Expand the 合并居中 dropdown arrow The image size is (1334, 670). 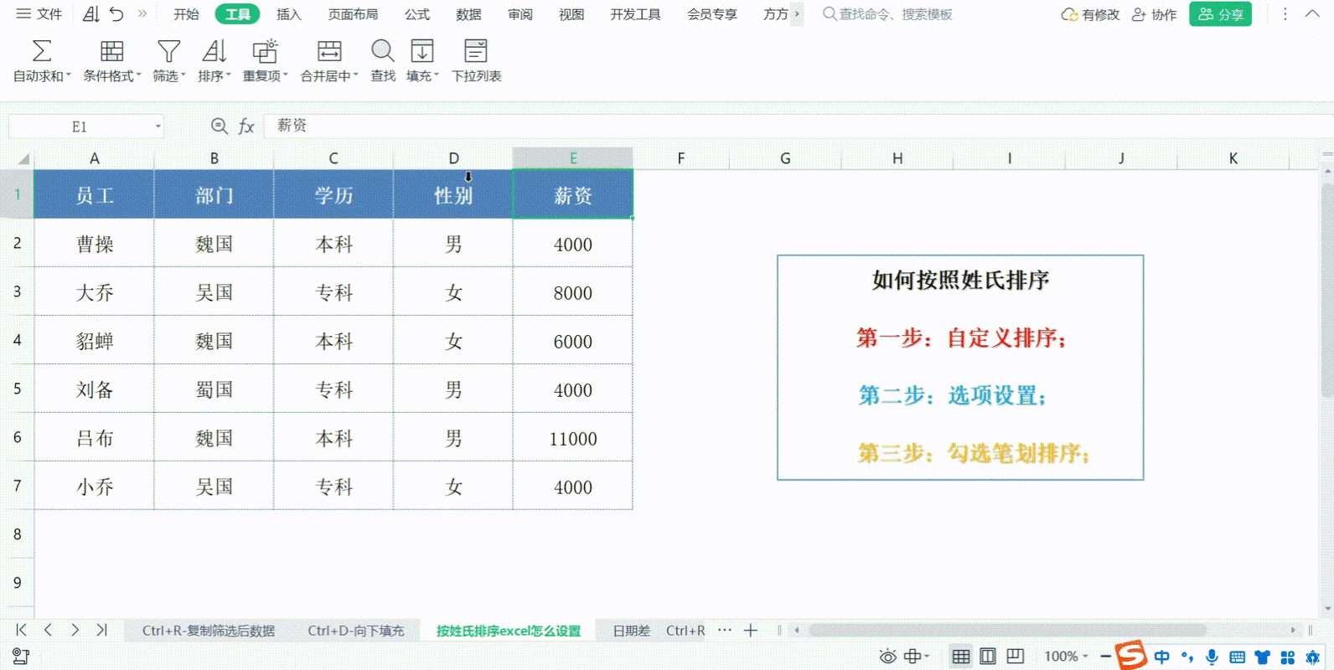(355, 76)
